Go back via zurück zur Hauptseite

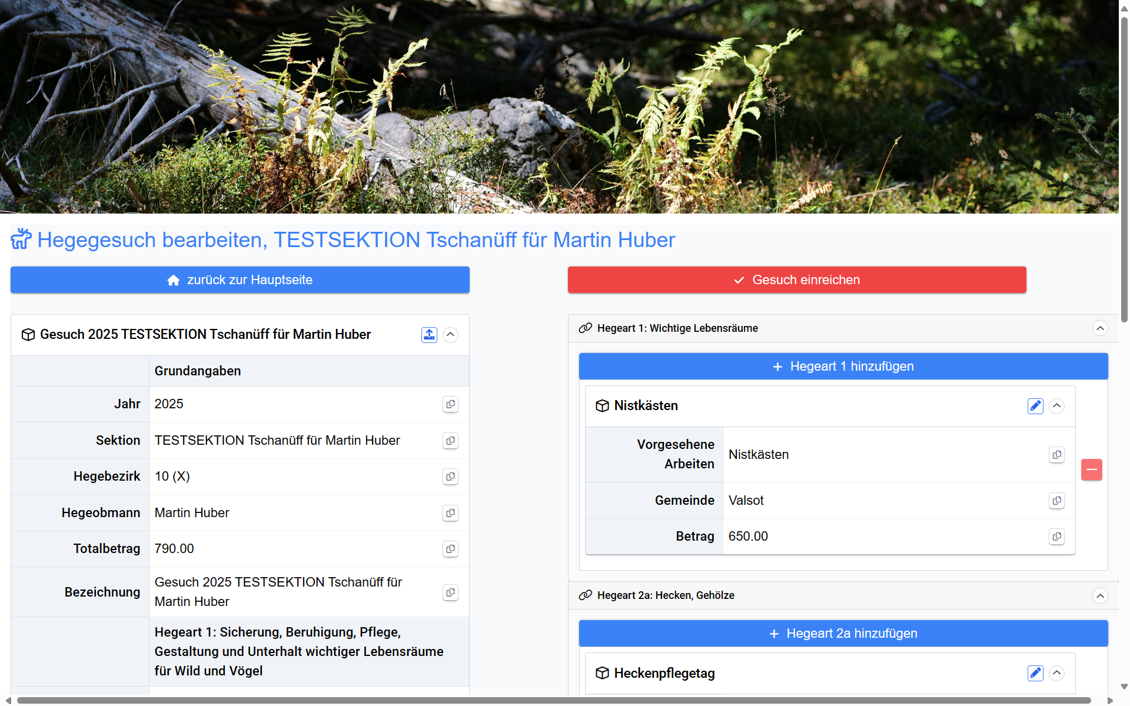click(x=240, y=280)
